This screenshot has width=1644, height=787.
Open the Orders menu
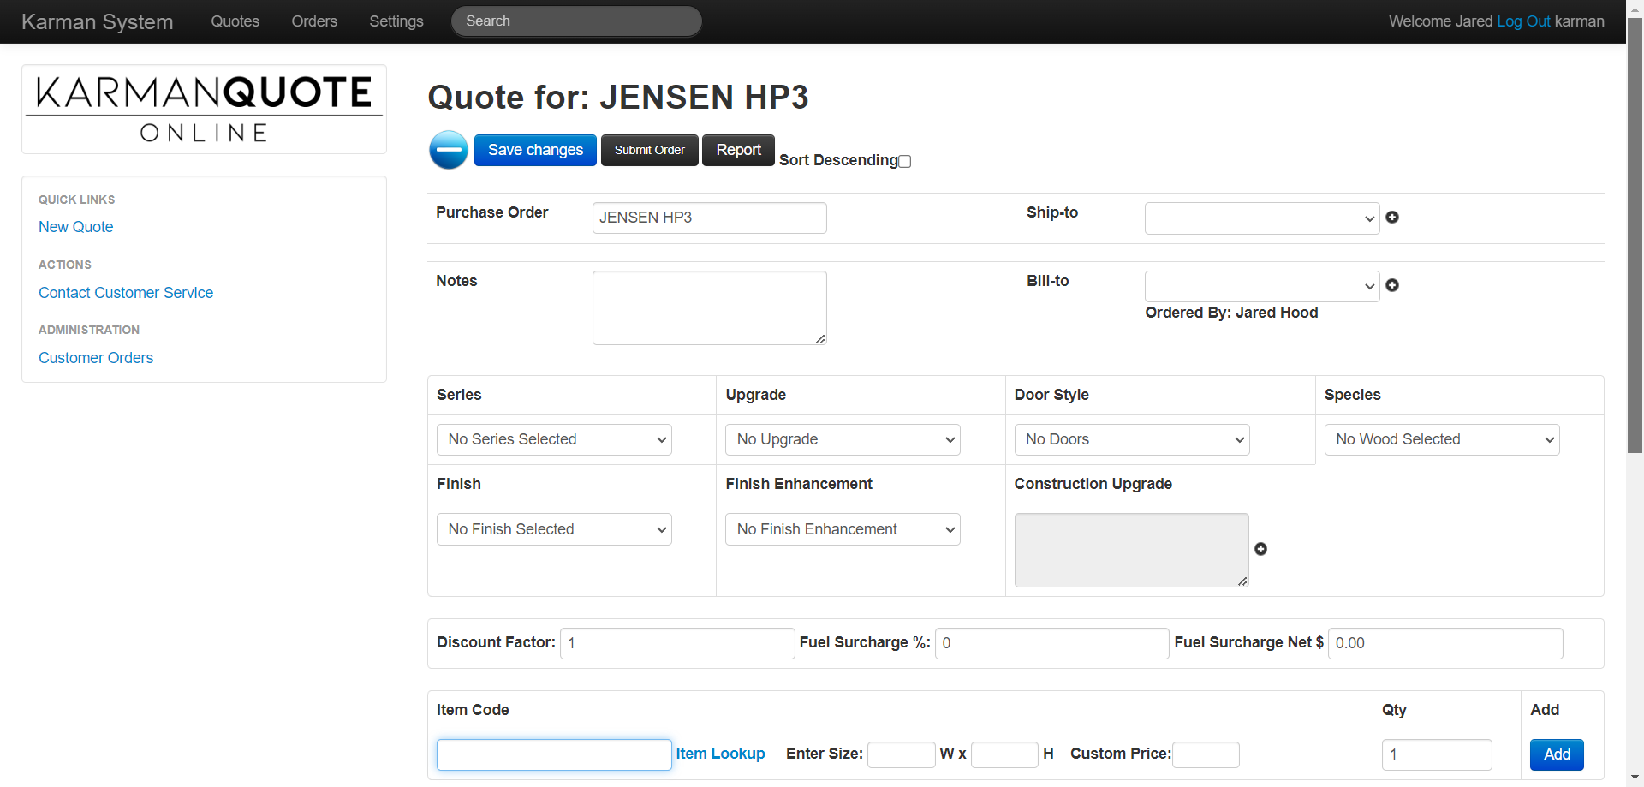(x=314, y=21)
